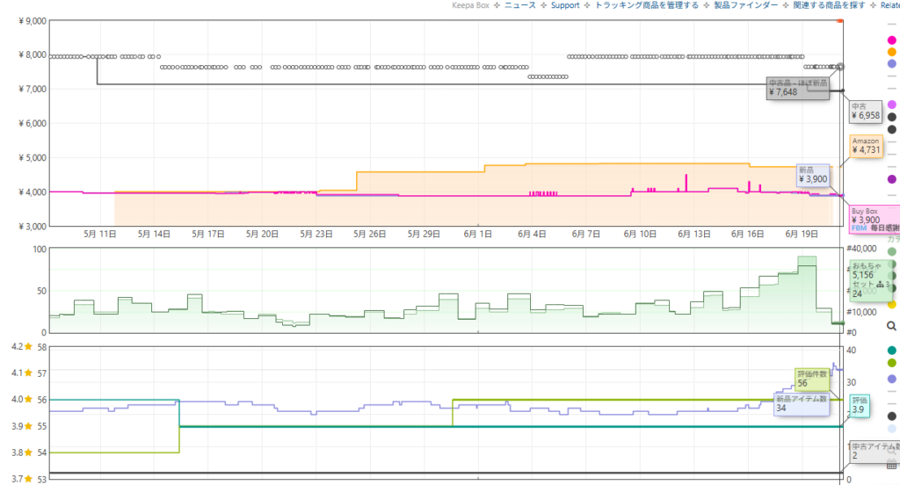Viewport: 900px width, 485px height.
Task: Toggle the teal rating legend dot
Action: pyautogui.click(x=891, y=351)
